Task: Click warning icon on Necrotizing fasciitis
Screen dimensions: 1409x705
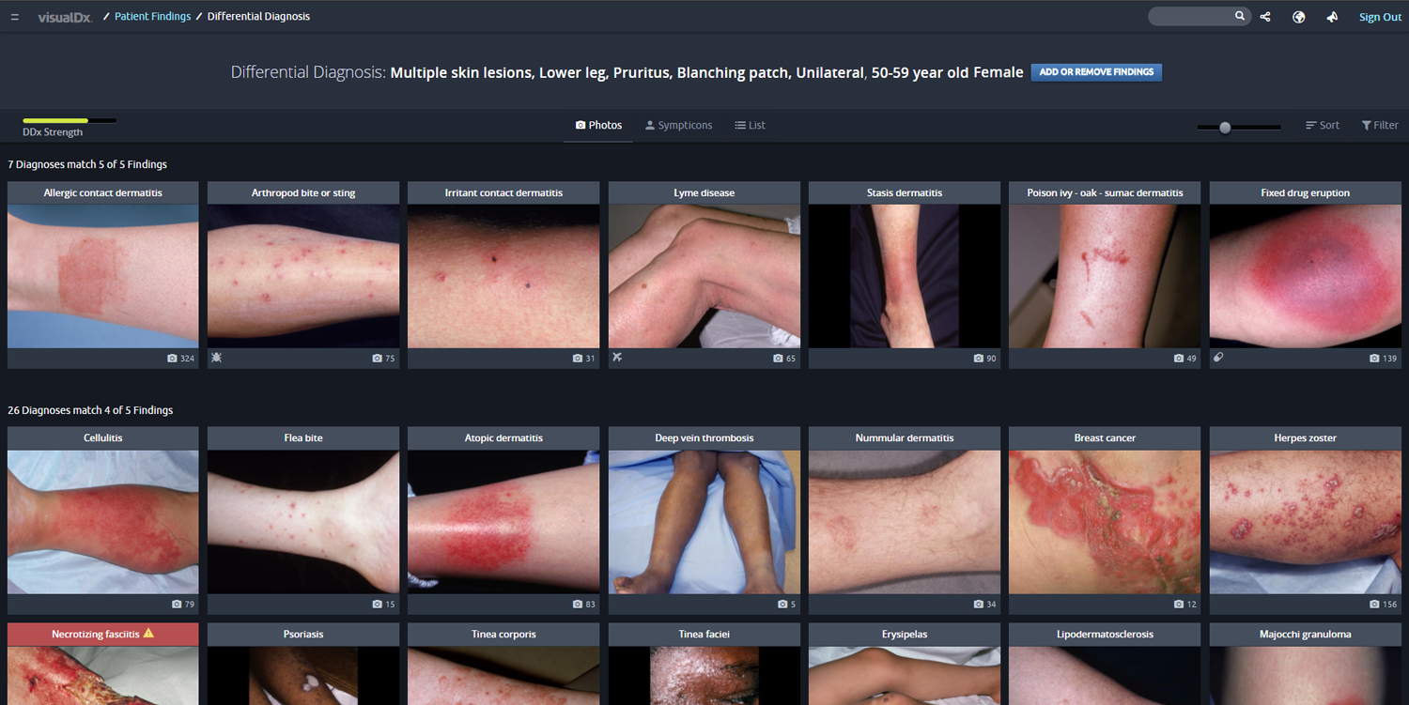Action: coord(148,634)
